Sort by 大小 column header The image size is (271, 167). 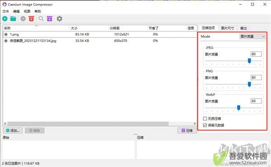89,28
